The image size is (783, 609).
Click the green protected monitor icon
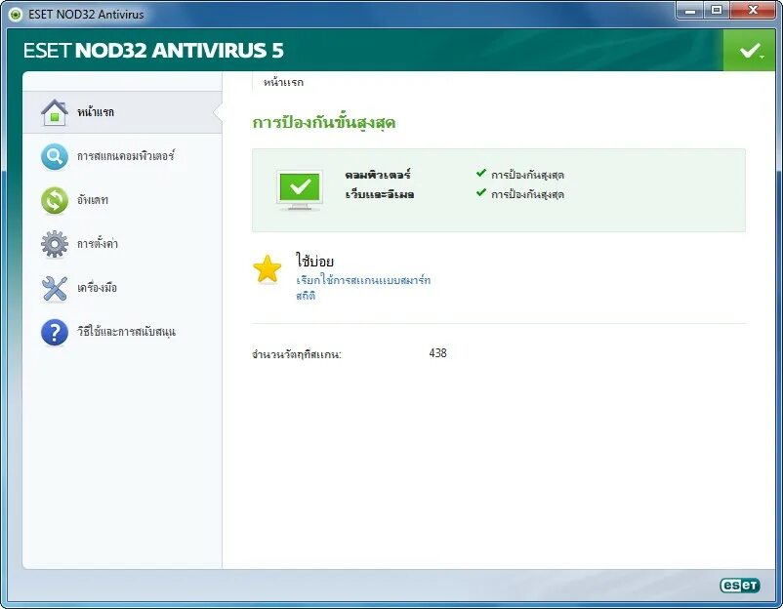(x=299, y=190)
